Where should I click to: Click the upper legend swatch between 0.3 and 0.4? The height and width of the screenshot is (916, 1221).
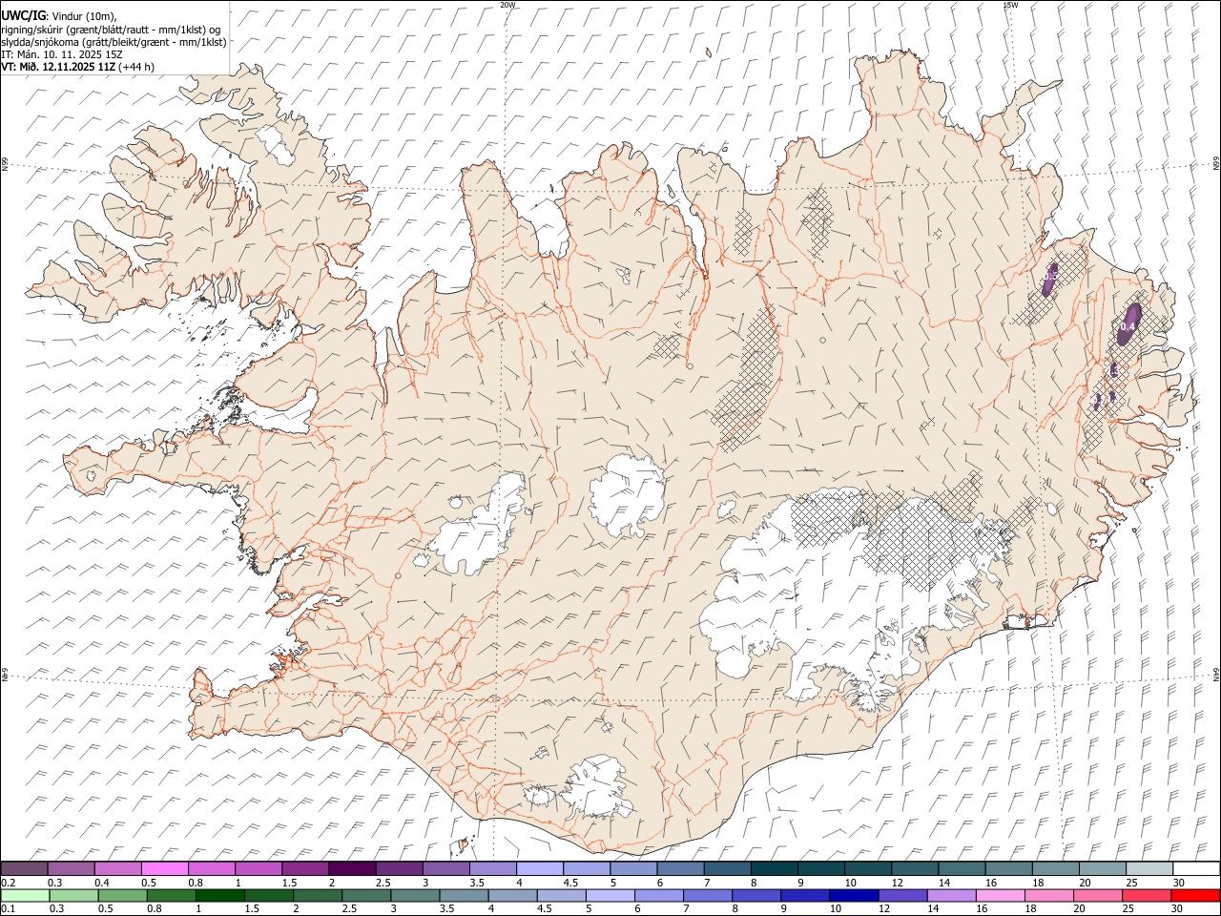[x=71, y=868]
